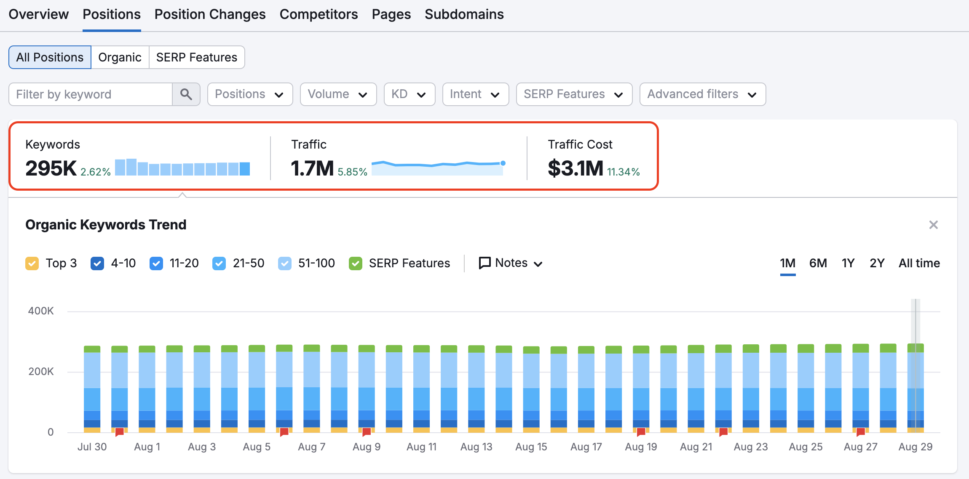Select the All Positions button
Viewport: 969px width, 479px height.
point(50,57)
